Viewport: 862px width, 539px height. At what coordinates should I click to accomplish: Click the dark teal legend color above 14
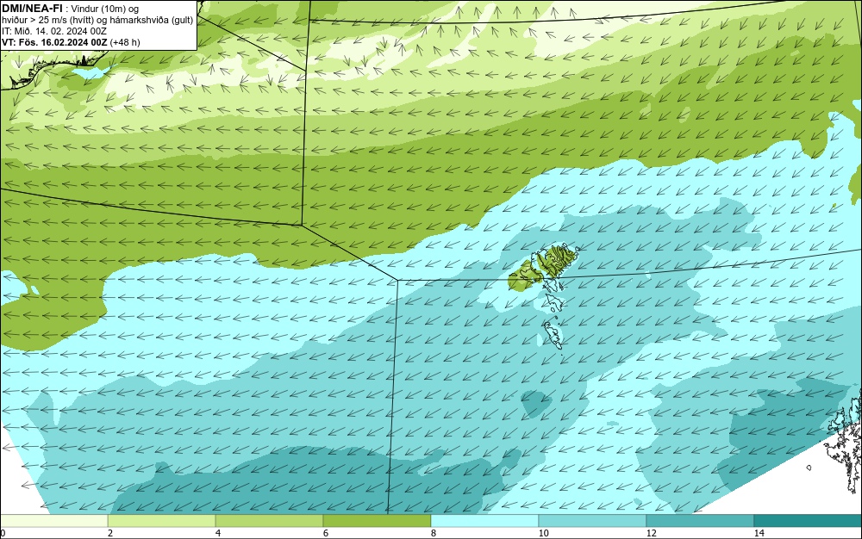pyautogui.click(x=809, y=521)
